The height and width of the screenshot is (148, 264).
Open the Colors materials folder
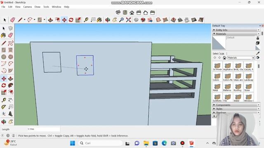217,77
